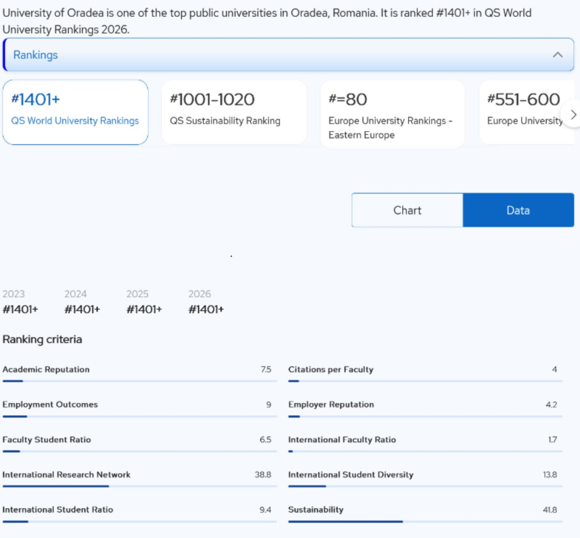Click the International Faculty Ratio score 1.7
580x538 pixels.
[553, 439]
